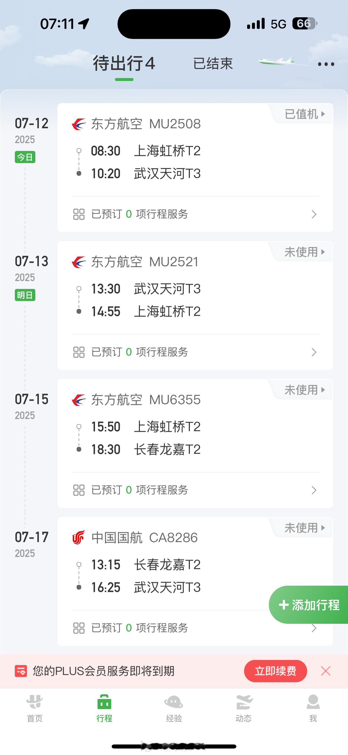Open the MU2521 武汉天河 to 上海虹桥 flight card
The height and width of the screenshot is (755, 348).
[x=195, y=305]
